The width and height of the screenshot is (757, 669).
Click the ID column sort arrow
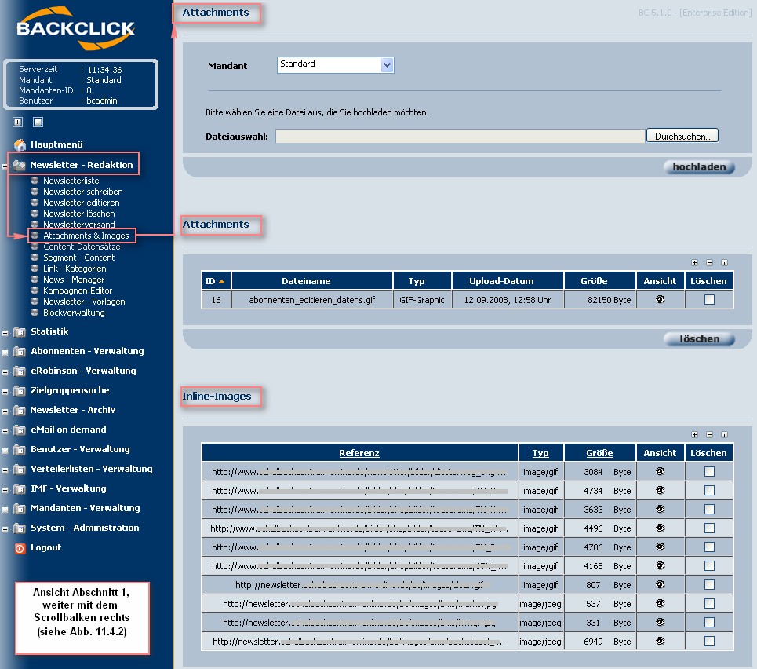tap(221, 281)
